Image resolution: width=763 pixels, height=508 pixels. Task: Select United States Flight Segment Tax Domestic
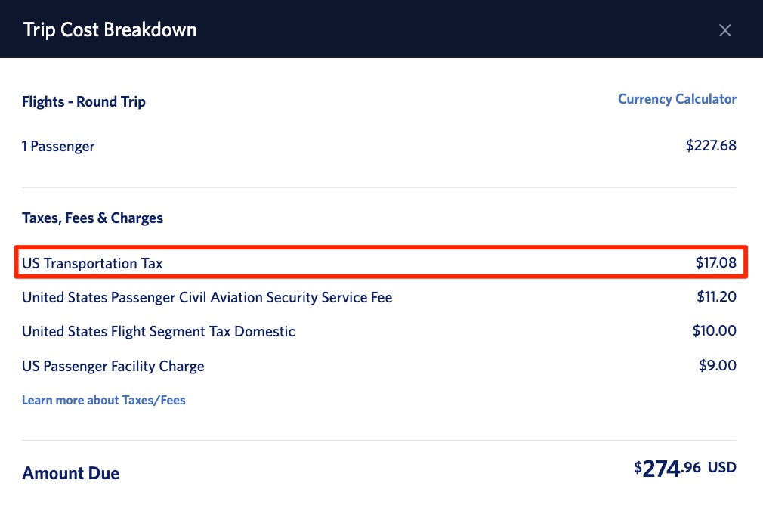coord(159,331)
